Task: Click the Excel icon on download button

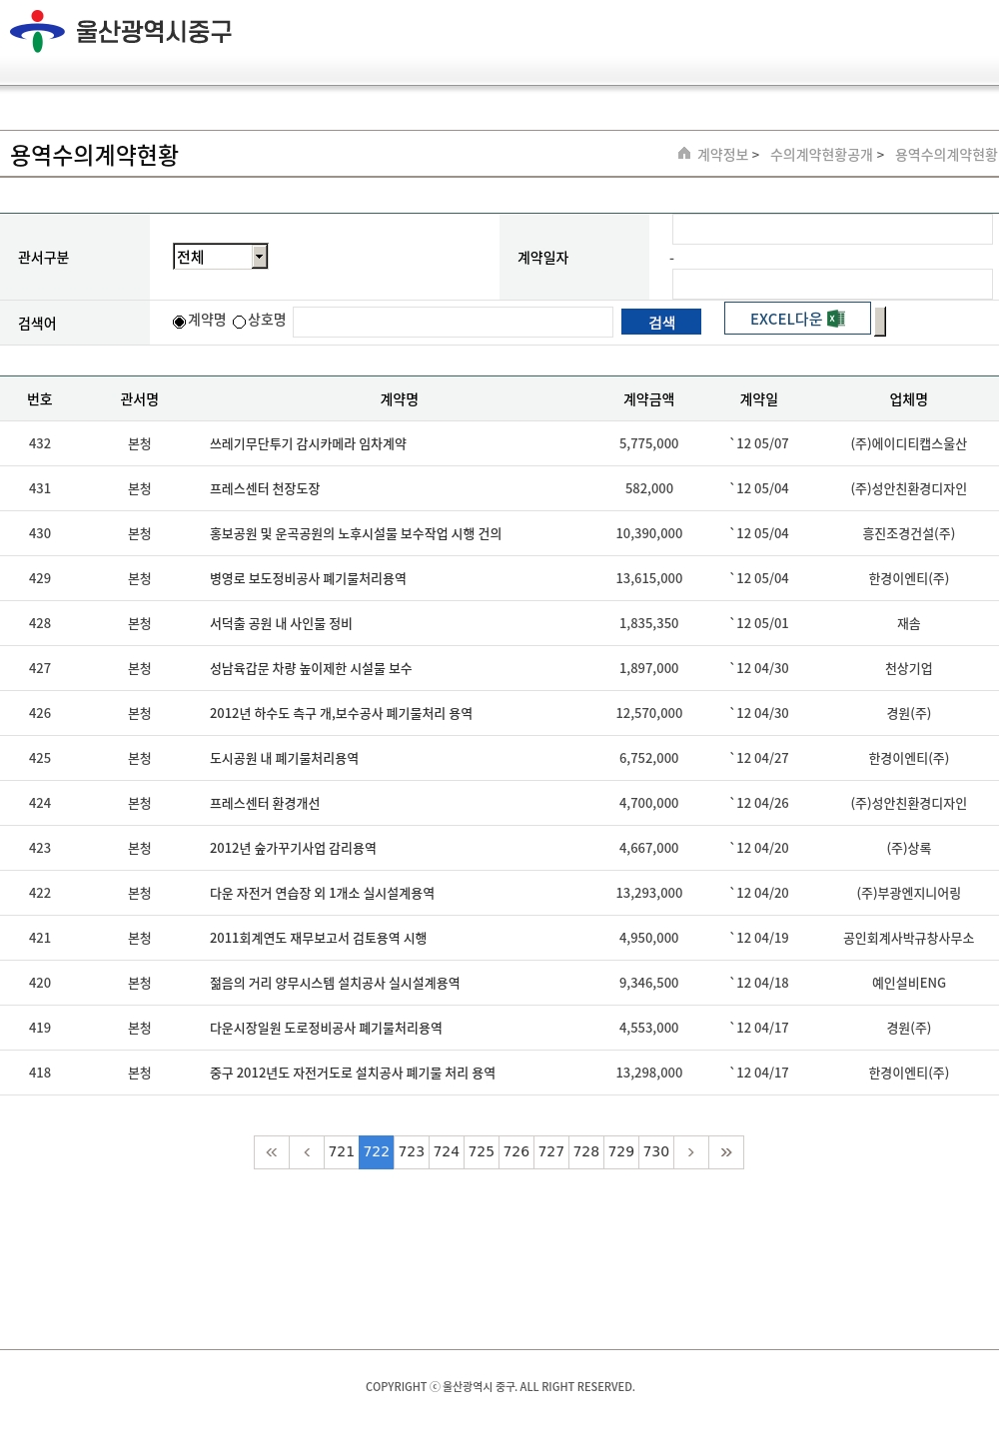Action: (x=836, y=319)
